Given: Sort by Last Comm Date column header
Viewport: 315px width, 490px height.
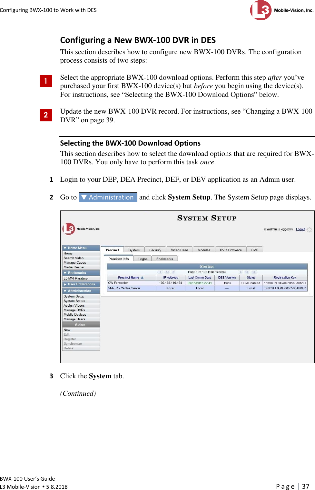Looking at the screenshot, I should tap(200, 278).
